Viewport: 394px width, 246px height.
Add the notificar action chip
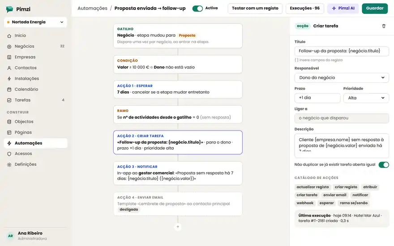click(360, 195)
